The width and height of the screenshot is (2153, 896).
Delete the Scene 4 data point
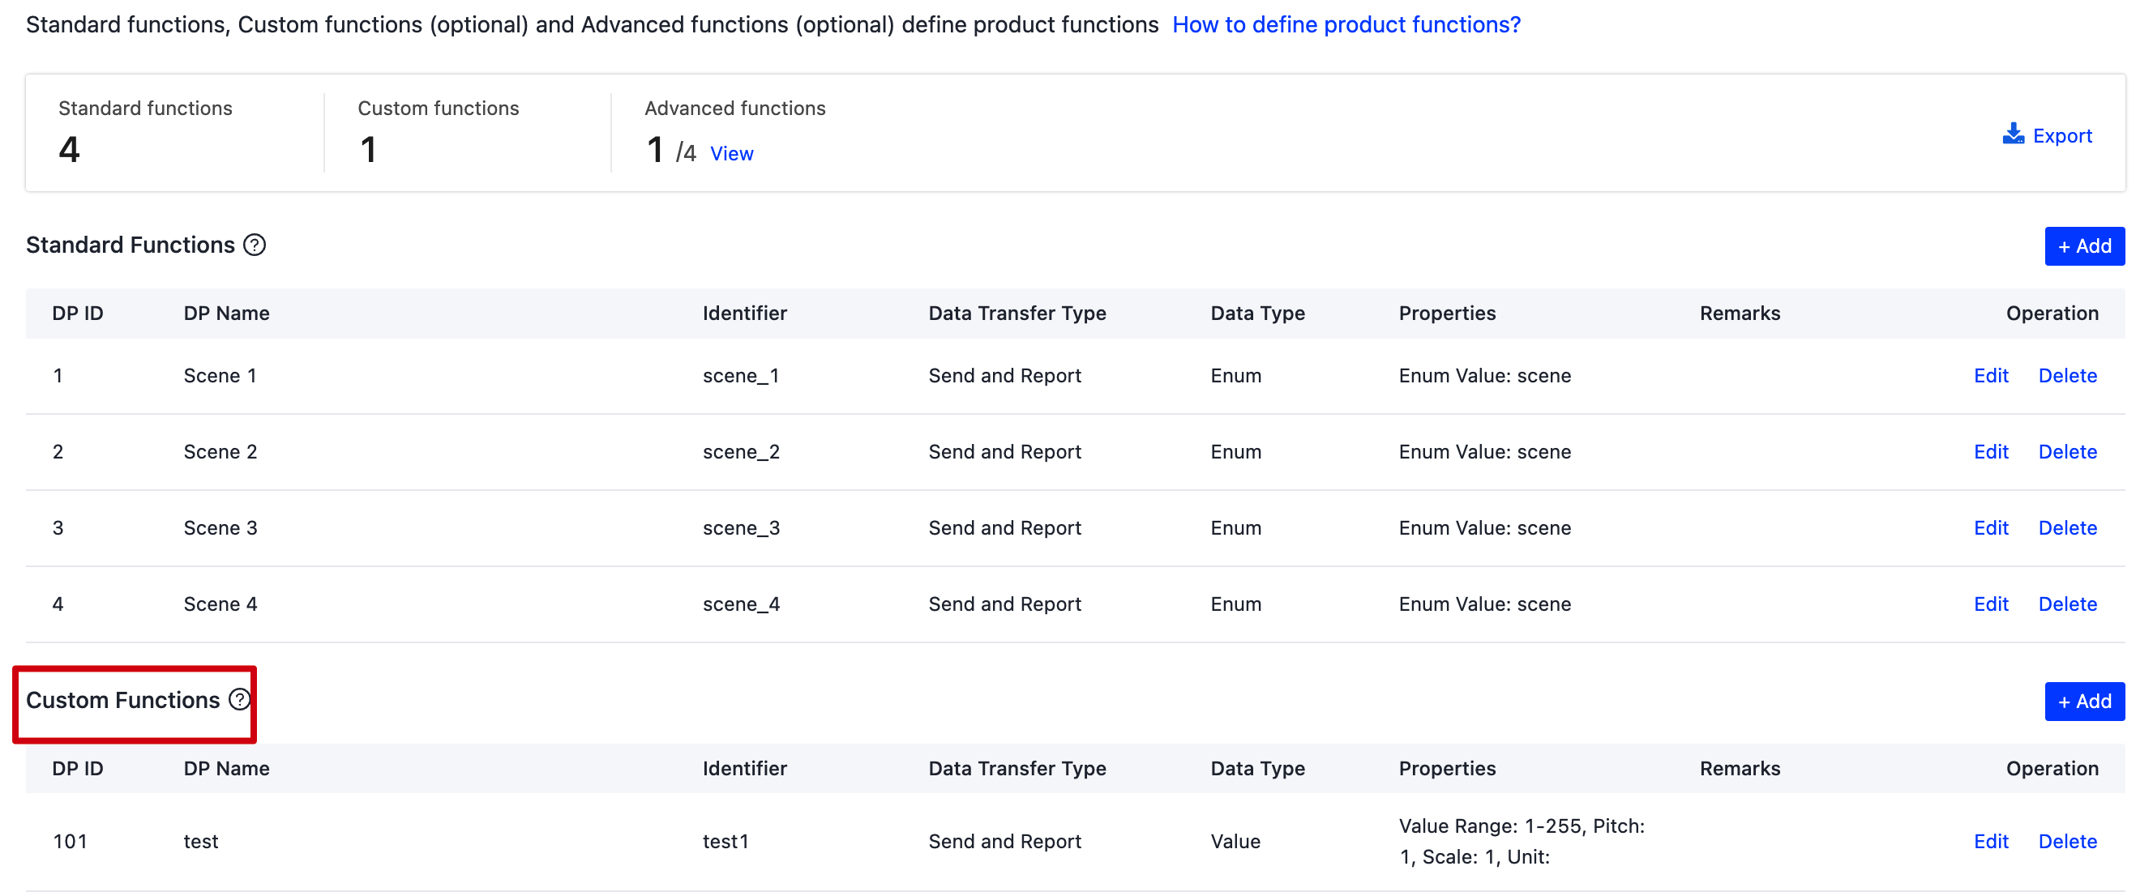[x=2067, y=603]
